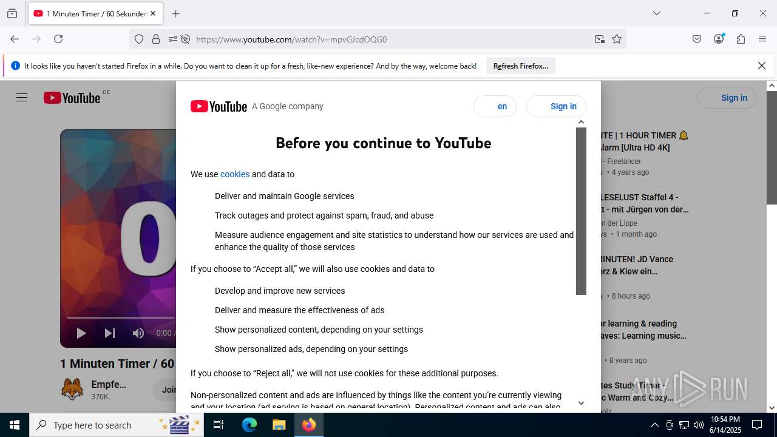Reload the page with refresh icon
Viewport: 777px width, 437px height.
coord(58,39)
